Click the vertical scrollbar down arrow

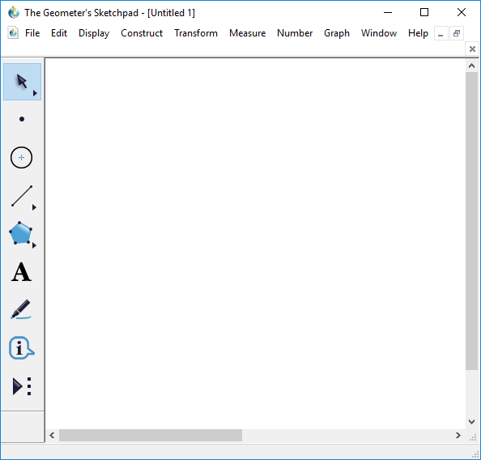(472, 422)
